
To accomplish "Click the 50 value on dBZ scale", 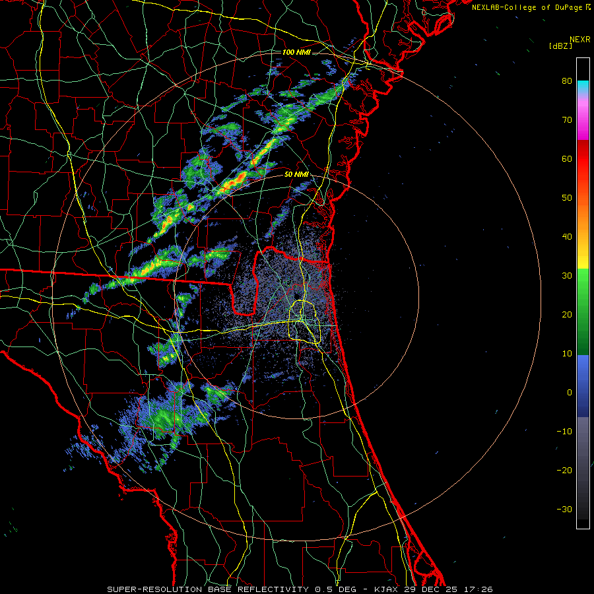I will [567, 198].
